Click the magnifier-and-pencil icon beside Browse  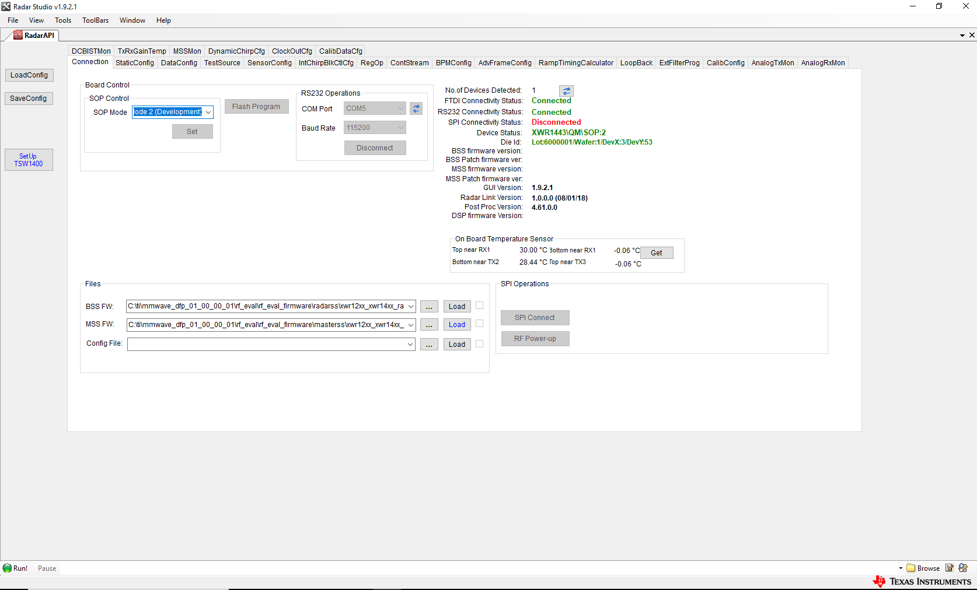963,568
